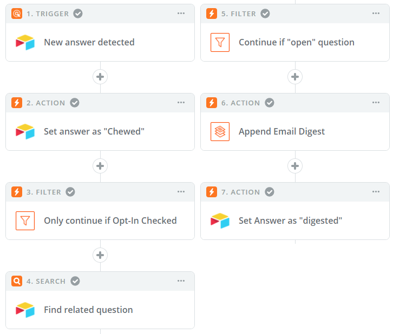
Task: Open the three-dot menu on step 4 Search
Action: pyautogui.click(x=181, y=280)
